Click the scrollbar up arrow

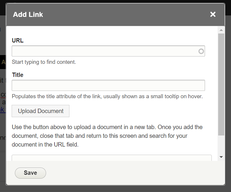pos(221,30)
